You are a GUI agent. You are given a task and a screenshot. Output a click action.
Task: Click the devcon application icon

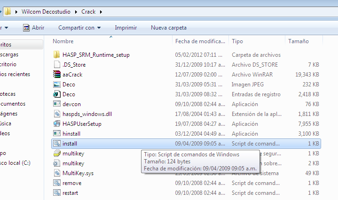(x=57, y=104)
